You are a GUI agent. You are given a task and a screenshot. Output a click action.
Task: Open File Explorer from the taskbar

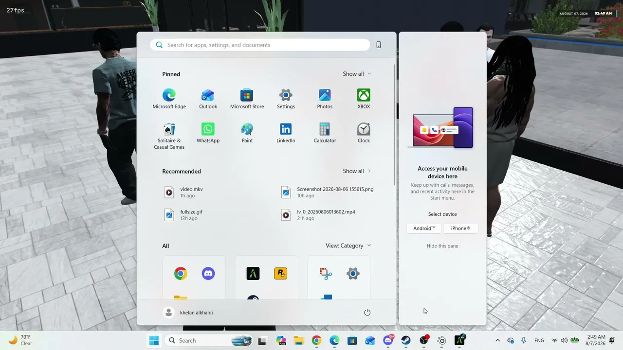click(298, 340)
